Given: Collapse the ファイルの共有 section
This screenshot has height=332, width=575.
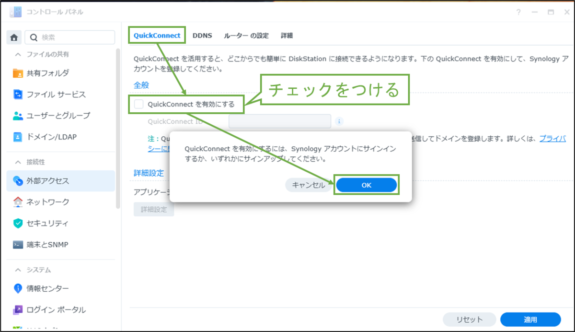Looking at the screenshot, I should [18, 54].
